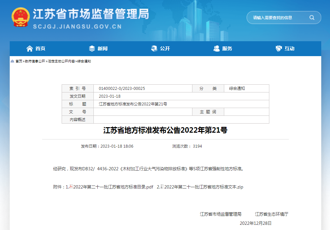
Task: Click the search input box
Action: click(x=279, y=18)
